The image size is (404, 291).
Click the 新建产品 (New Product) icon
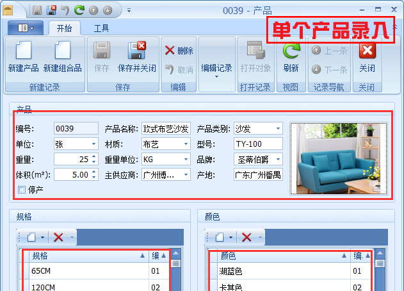click(23, 53)
